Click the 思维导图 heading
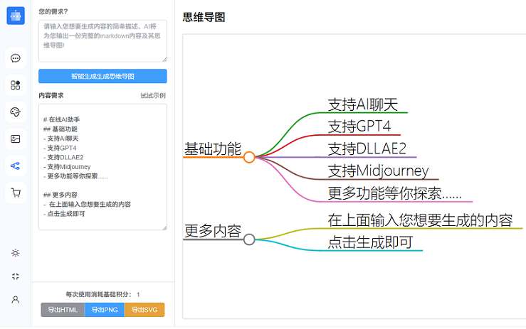The image size is (526, 329). [x=204, y=17]
